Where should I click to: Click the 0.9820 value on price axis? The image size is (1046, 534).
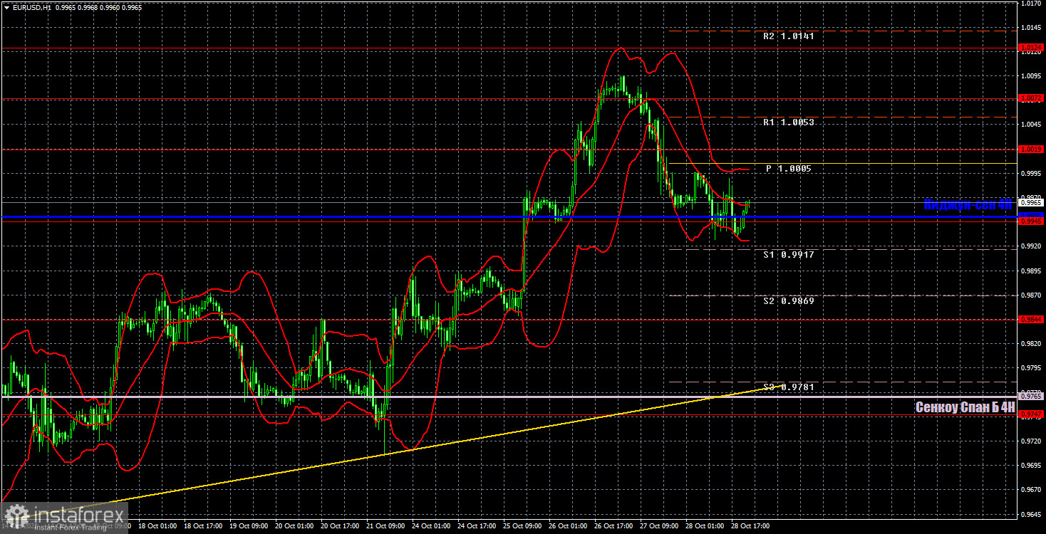point(1032,343)
